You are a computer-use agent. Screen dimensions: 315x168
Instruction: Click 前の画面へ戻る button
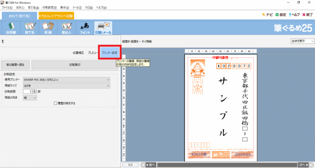coord(15,65)
